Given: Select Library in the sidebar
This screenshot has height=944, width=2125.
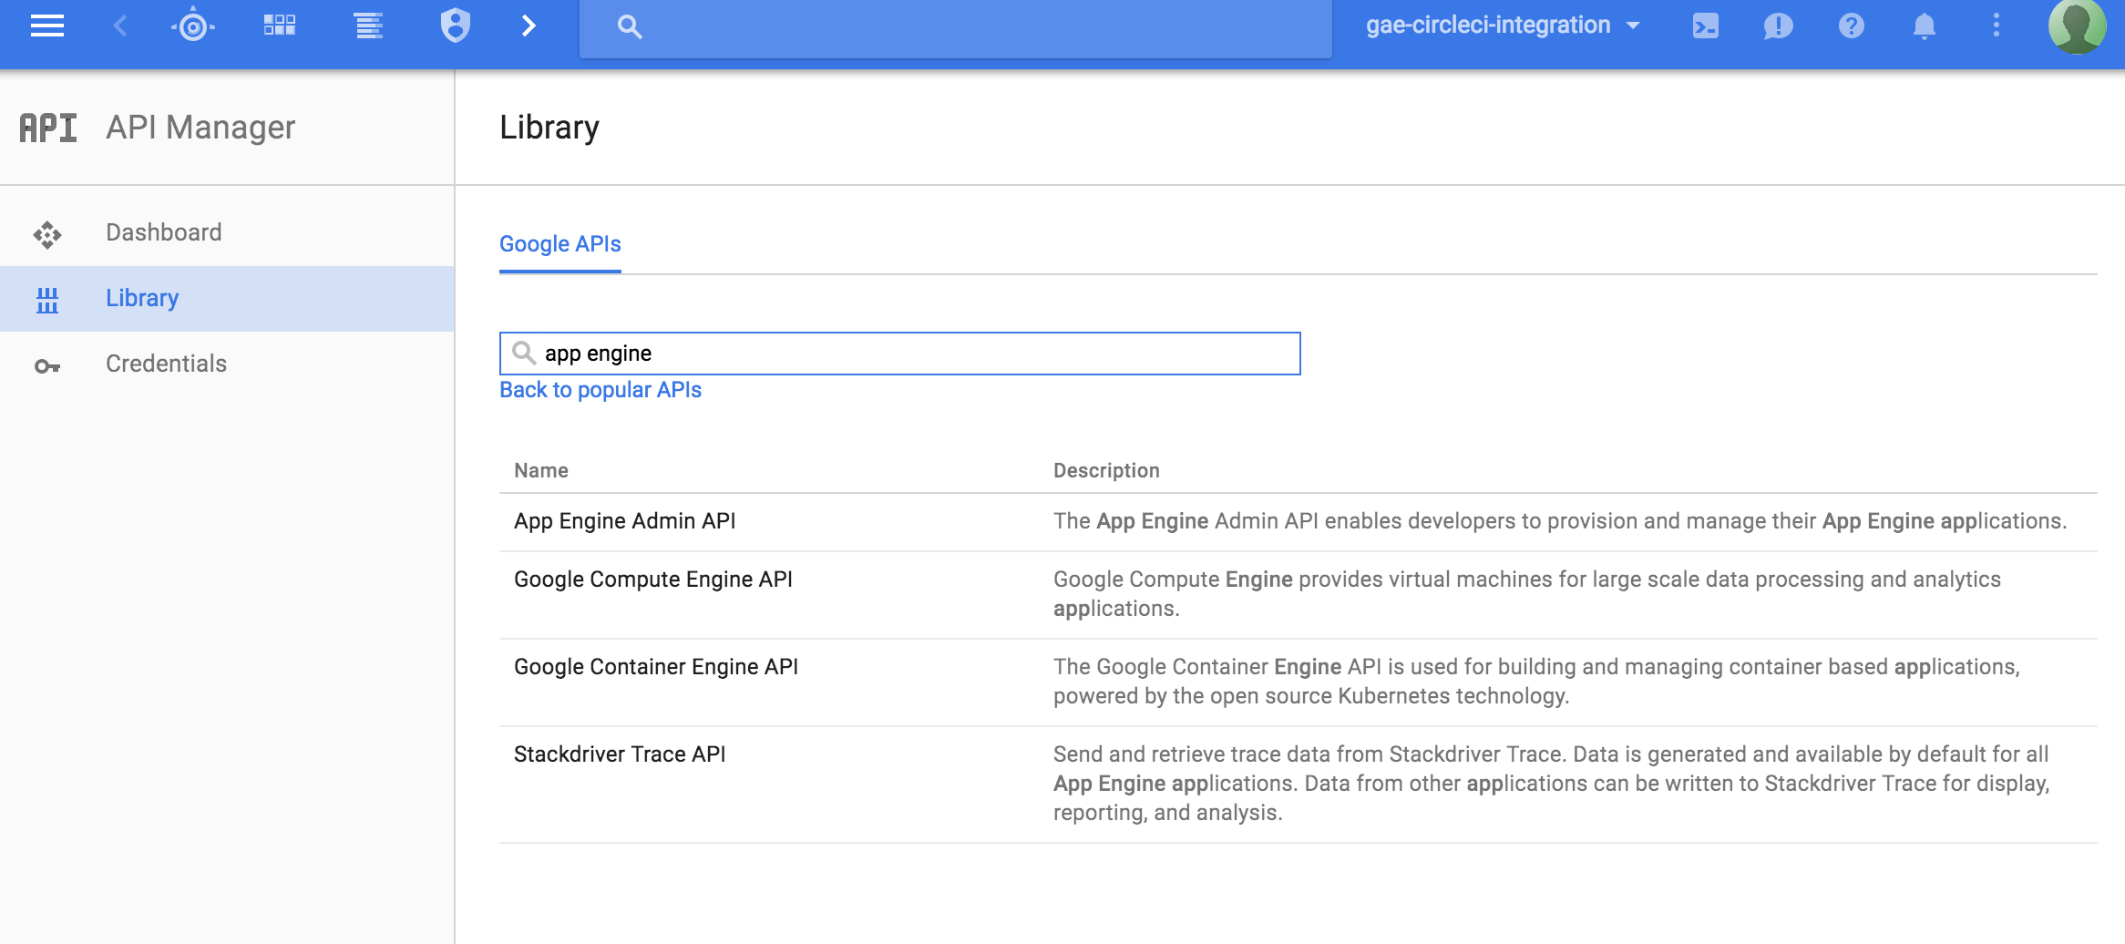Looking at the screenshot, I should pos(227,298).
